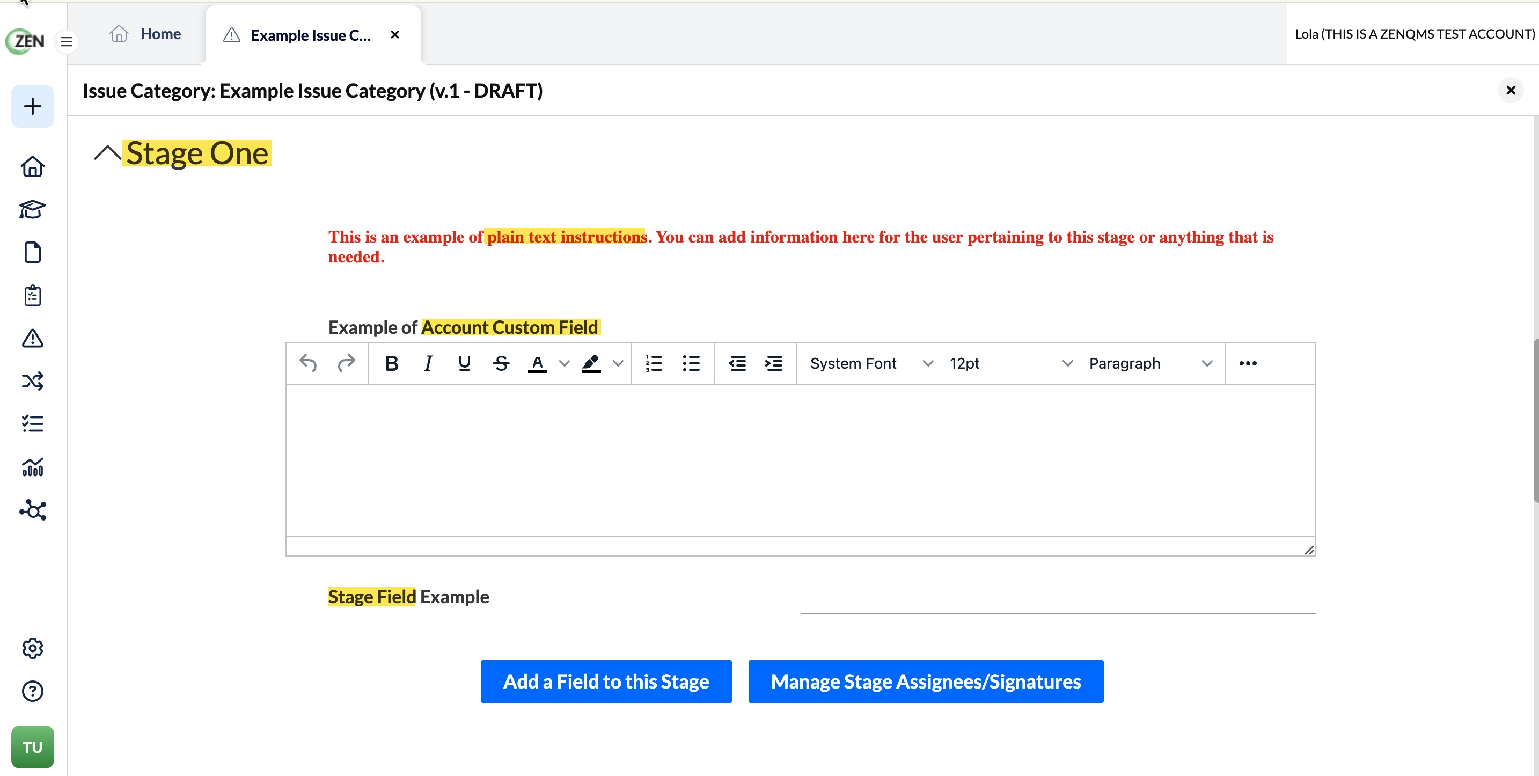Image resolution: width=1539 pixels, height=776 pixels.
Task: Toggle strikethrough formatting
Action: pos(501,363)
